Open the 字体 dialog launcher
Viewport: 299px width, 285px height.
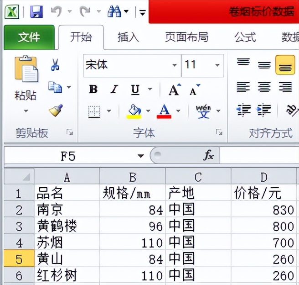219,132
